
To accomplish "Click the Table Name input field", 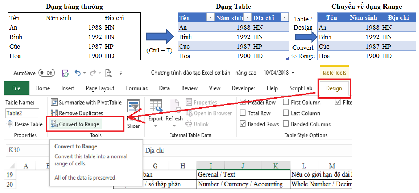I will coord(22,113).
